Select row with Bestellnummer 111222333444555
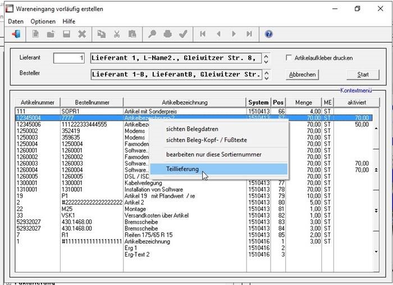The image size is (393, 285). point(194,125)
